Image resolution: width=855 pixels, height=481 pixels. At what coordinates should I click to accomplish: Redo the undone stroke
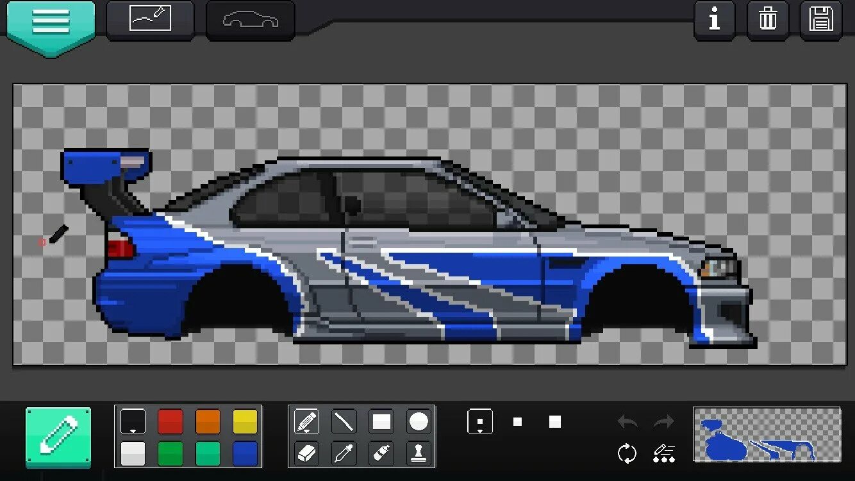(x=664, y=422)
